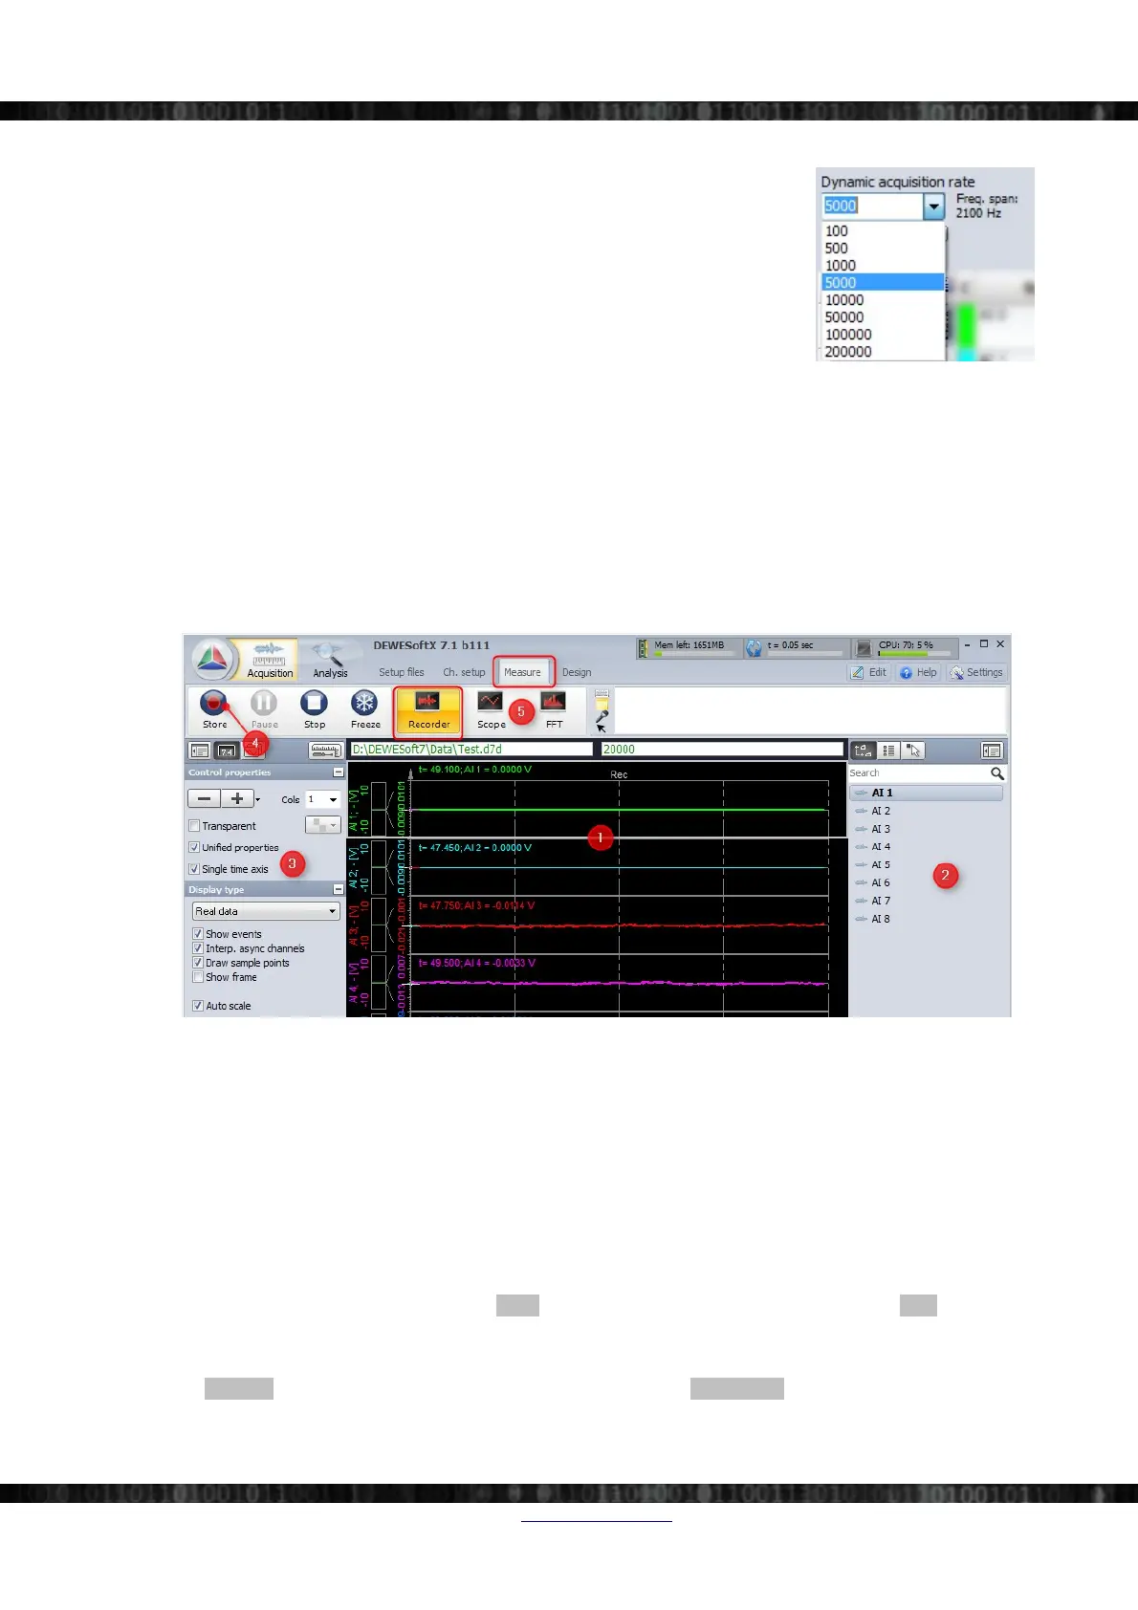
Task: Toggle Auto scale checkbox
Action: click(x=198, y=1006)
